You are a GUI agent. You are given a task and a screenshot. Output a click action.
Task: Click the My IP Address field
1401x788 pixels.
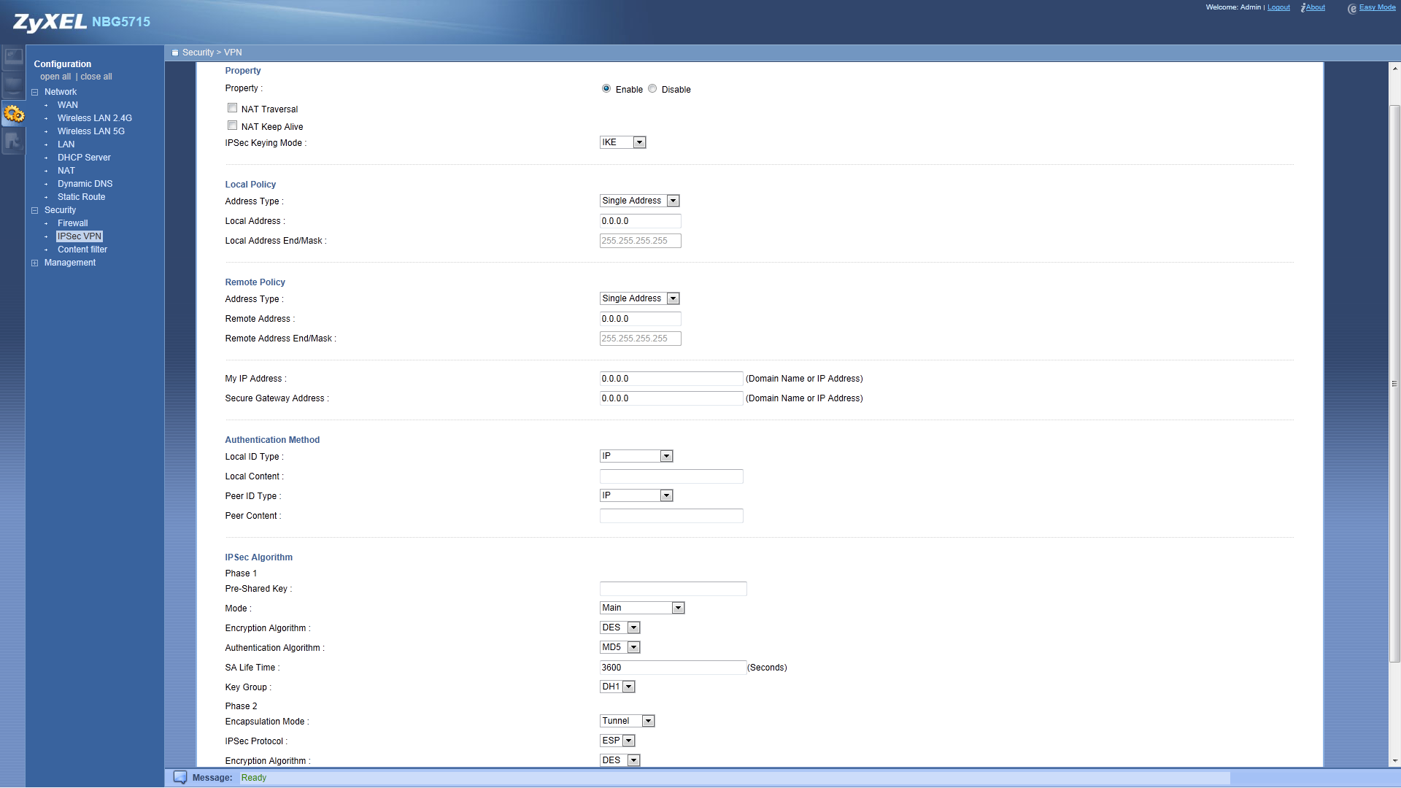coord(671,379)
